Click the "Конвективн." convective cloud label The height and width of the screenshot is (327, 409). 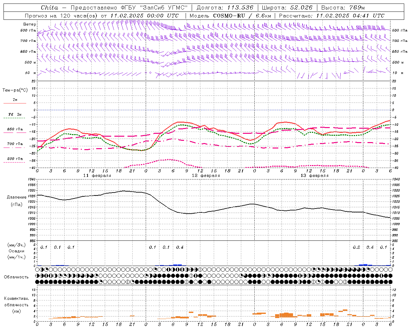pos(16,299)
